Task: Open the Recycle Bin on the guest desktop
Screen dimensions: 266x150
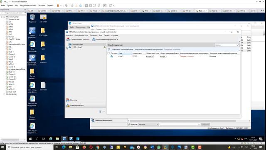Action: tap(32, 18)
